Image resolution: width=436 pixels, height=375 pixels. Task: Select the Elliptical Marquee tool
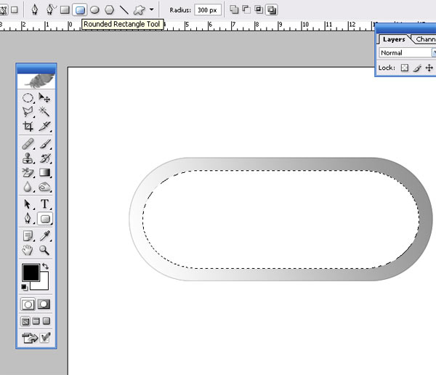[28, 98]
